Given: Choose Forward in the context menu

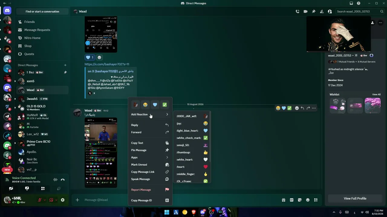Looking at the screenshot, I should click(150, 132).
